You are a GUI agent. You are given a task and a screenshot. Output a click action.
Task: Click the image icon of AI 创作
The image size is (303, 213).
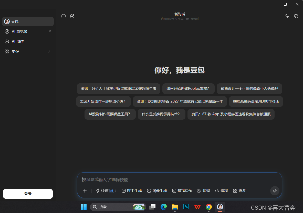[7, 41]
